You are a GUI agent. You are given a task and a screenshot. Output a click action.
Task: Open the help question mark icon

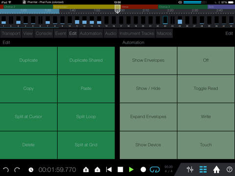coord(229,170)
